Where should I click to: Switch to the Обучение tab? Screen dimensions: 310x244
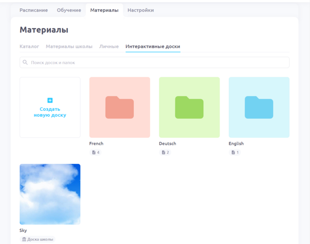[69, 10]
